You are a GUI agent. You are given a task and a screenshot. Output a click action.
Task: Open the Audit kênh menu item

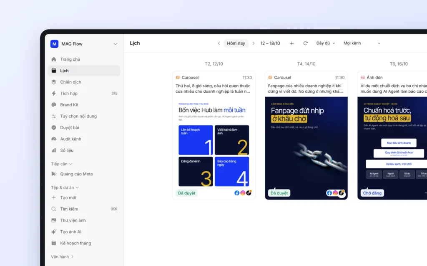point(84,139)
